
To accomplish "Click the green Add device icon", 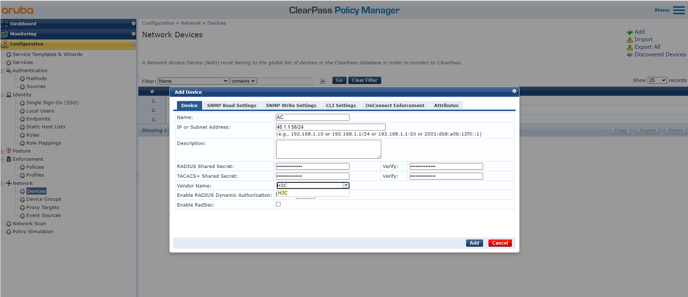I will pyautogui.click(x=629, y=32).
